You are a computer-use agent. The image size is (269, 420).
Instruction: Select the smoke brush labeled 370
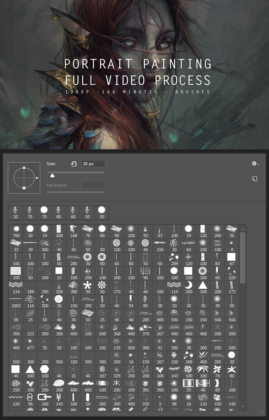[146, 330]
